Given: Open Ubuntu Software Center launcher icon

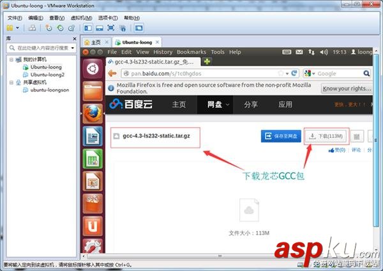Looking at the screenshot, I should pos(93,204).
